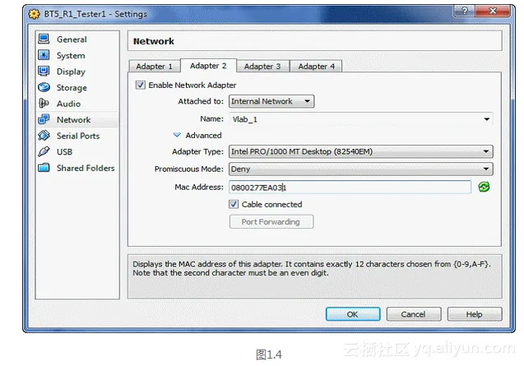Select System settings label in list
524x366 pixels.
click(71, 55)
